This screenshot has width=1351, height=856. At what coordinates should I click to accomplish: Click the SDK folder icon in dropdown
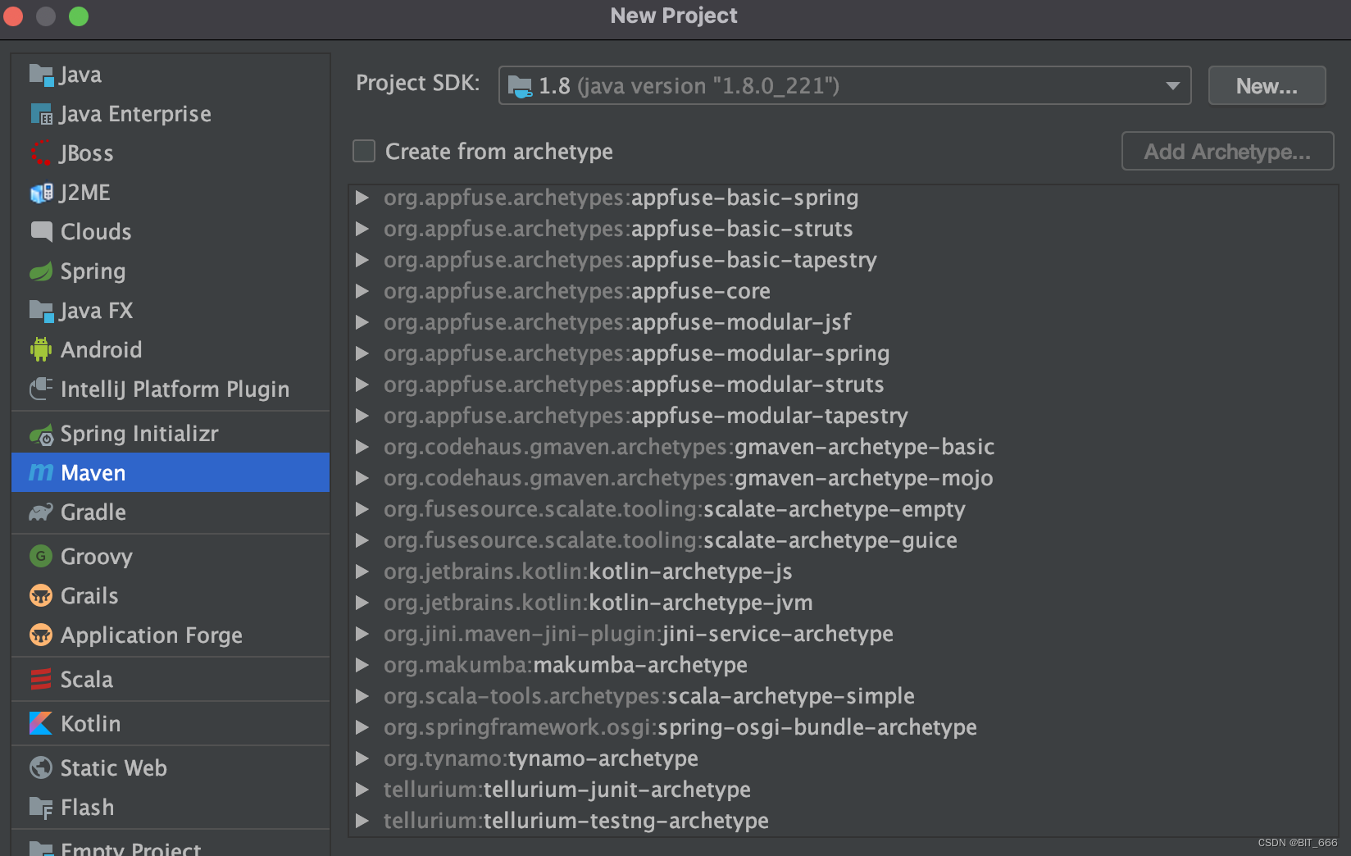point(521,86)
